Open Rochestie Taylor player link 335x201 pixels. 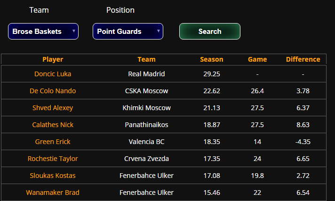[x=53, y=159]
